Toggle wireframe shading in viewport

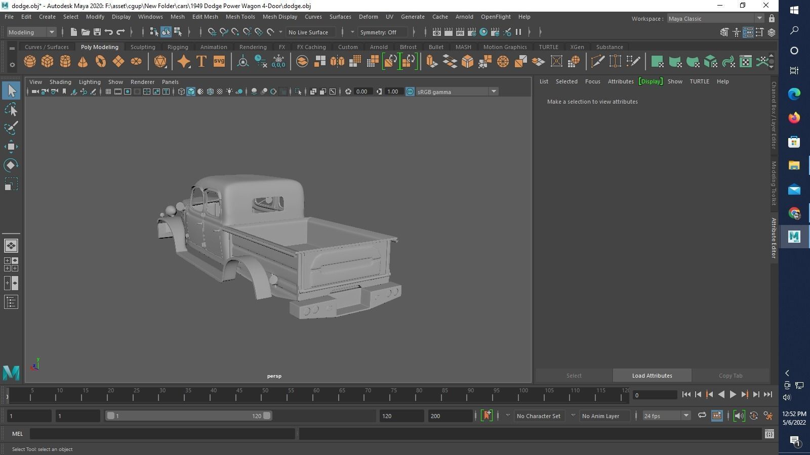[181, 92]
